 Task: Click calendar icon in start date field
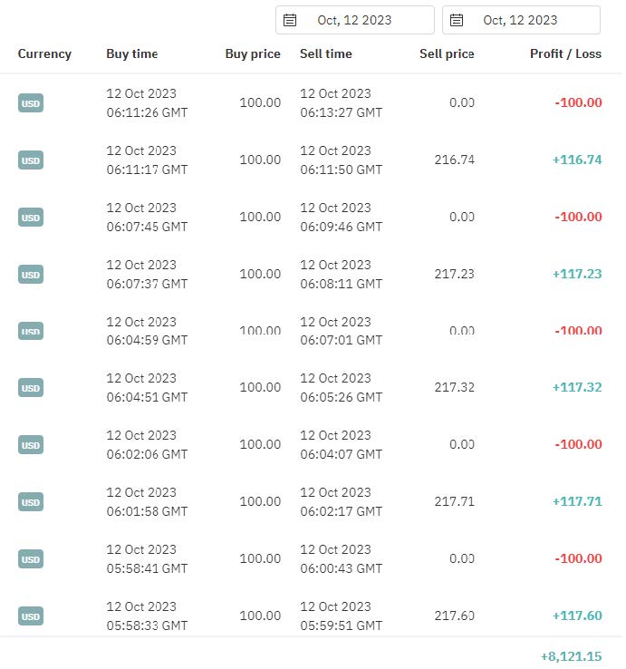pos(290,20)
